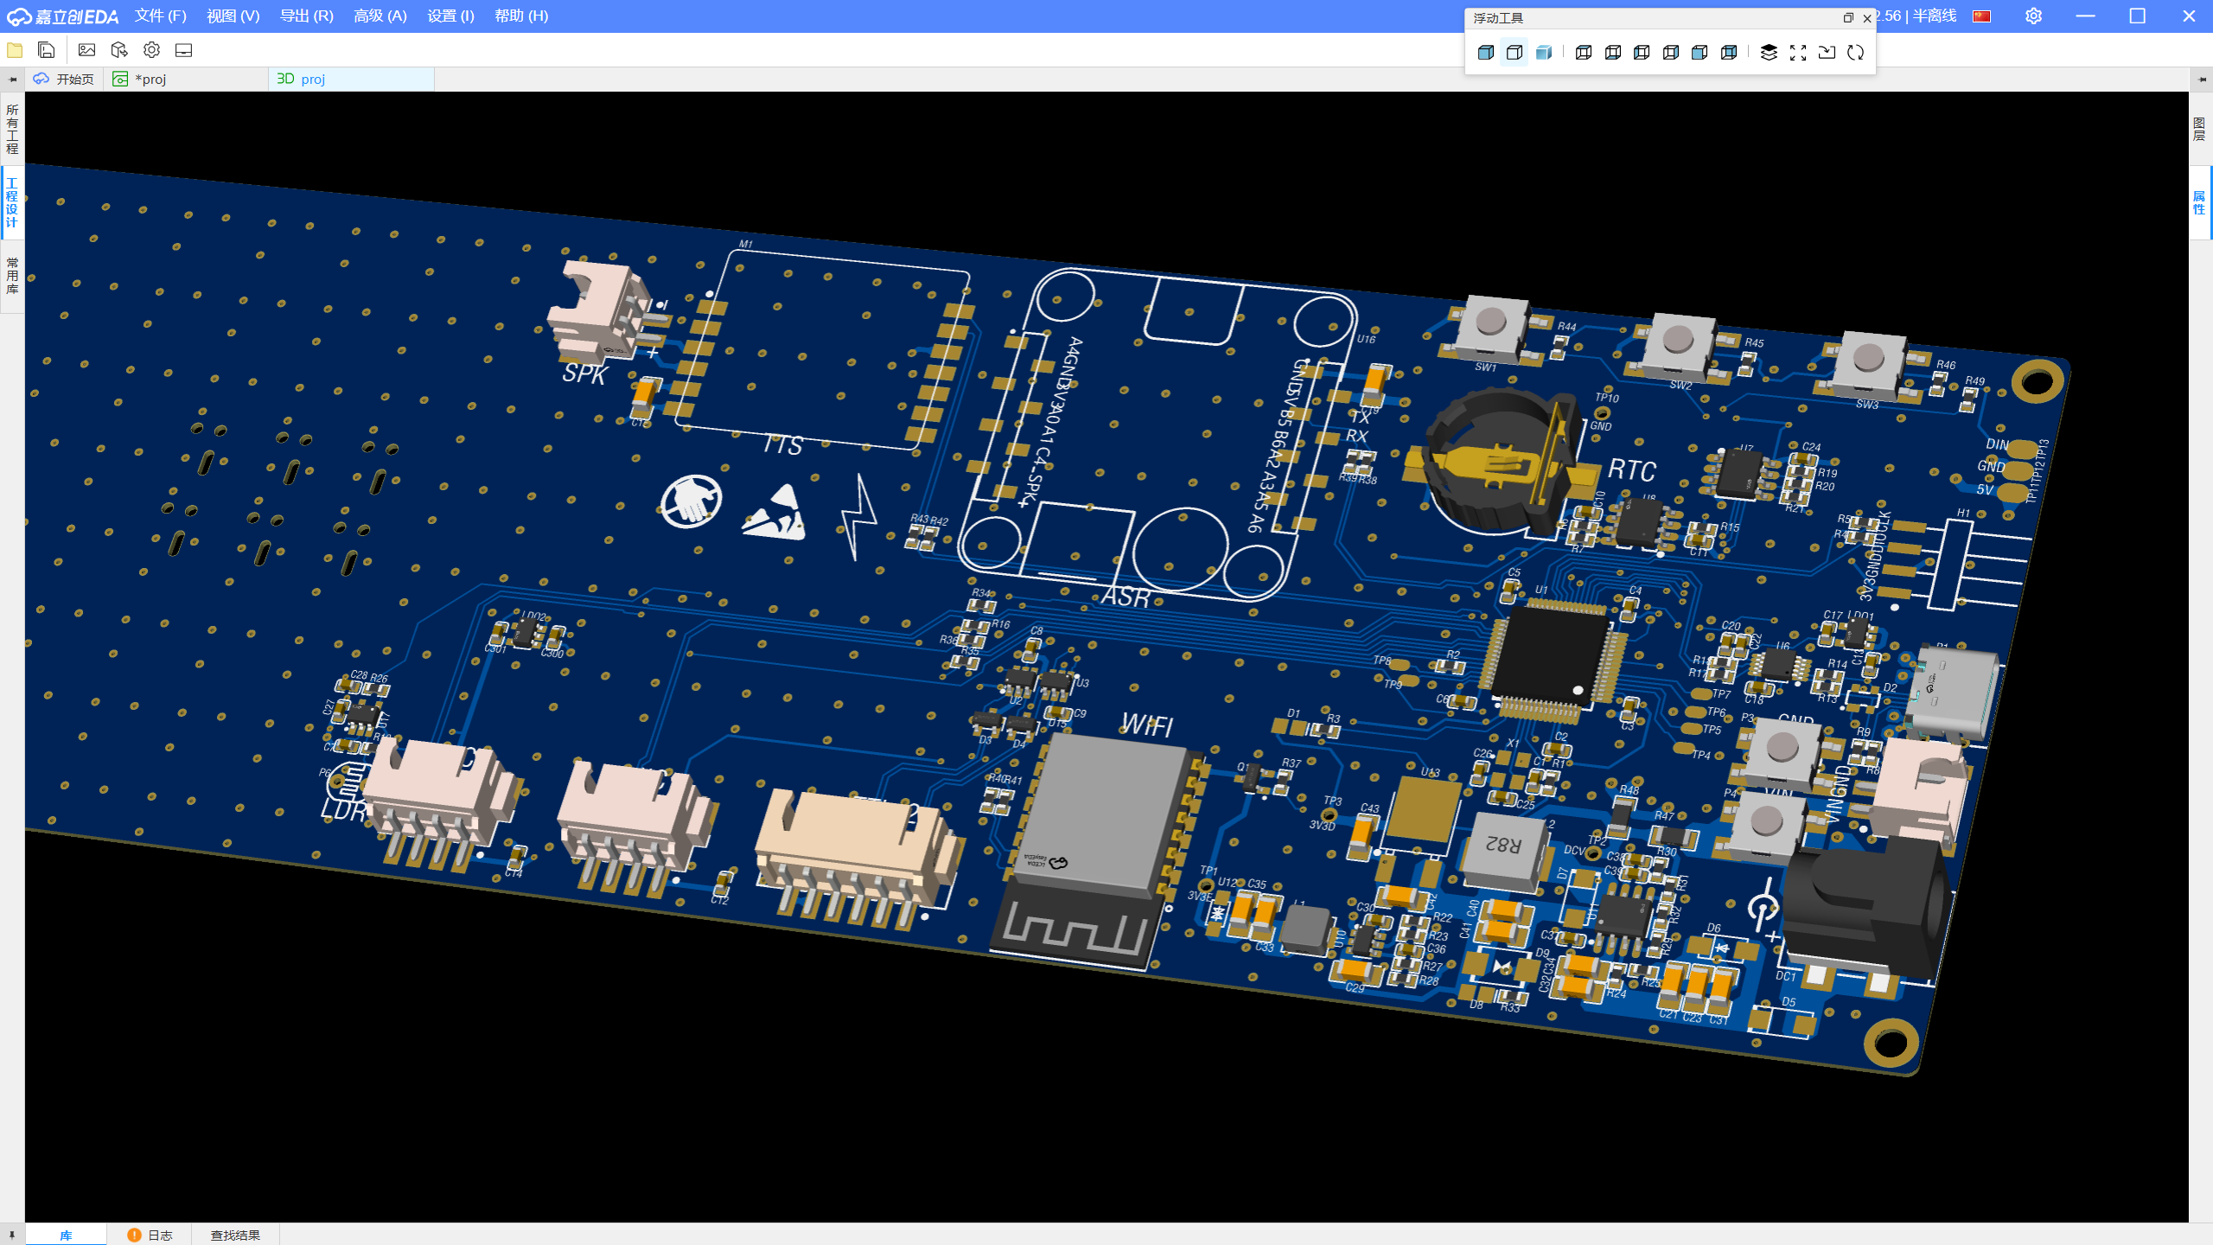Open layer stack display options
Viewport: 2213px width, 1245px height.
coord(1769,53)
